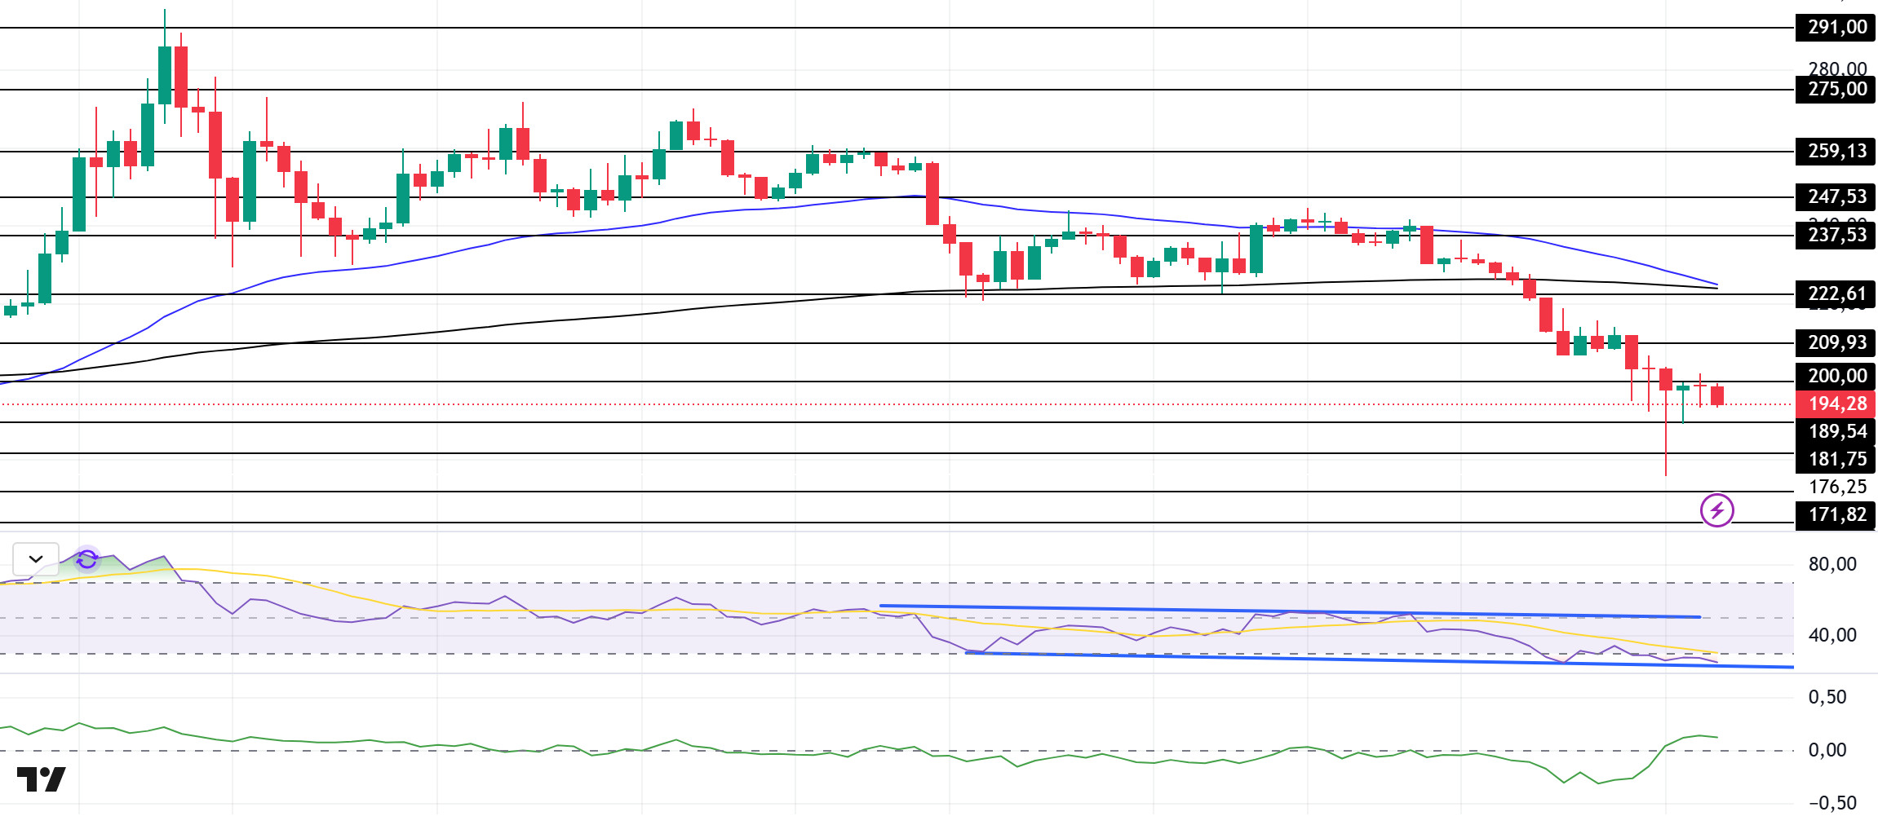1878x825 pixels.
Task: Select the 247,53 price level label
Action: click(x=1836, y=197)
